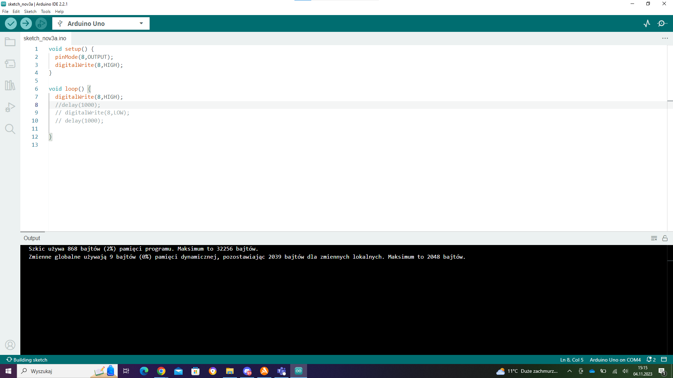Toggle the bottom panel layout icon
The width and height of the screenshot is (673, 378).
pyautogui.click(x=664, y=359)
